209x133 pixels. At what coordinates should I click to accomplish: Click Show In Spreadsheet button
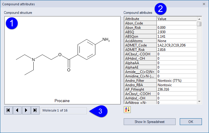150,122
